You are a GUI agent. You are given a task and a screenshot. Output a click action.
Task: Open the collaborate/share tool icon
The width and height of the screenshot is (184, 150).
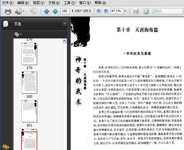(x=17, y=11)
